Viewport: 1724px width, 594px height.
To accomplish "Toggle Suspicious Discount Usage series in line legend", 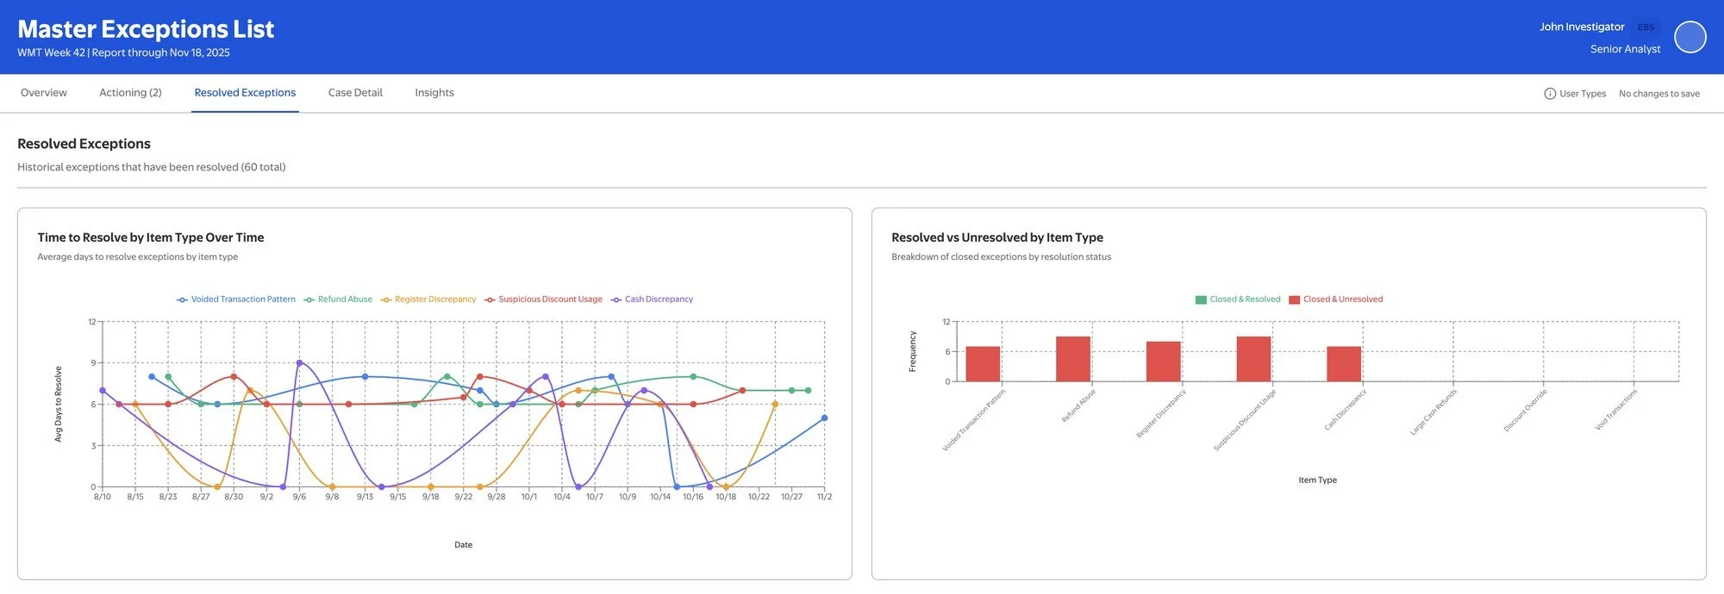I will pyautogui.click(x=543, y=300).
